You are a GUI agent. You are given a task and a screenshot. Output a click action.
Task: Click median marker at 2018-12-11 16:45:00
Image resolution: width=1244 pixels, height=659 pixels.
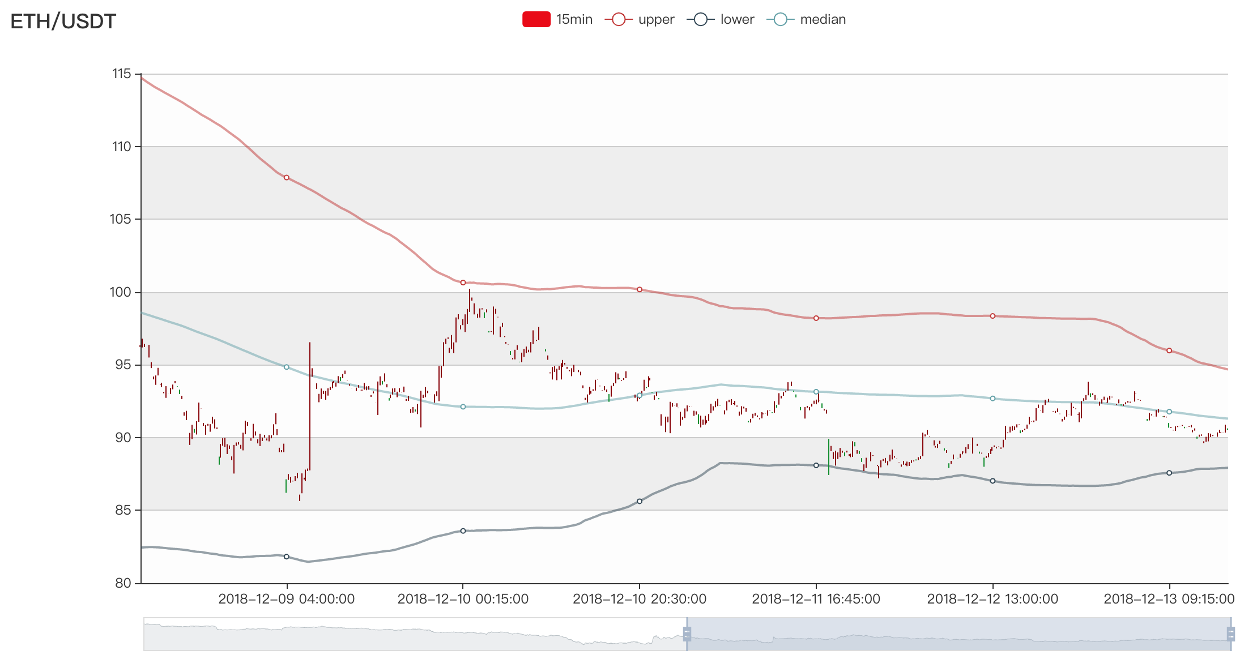(816, 392)
